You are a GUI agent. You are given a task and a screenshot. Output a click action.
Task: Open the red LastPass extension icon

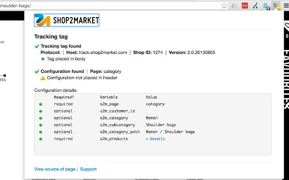pyautogui.click(x=245, y=6)
